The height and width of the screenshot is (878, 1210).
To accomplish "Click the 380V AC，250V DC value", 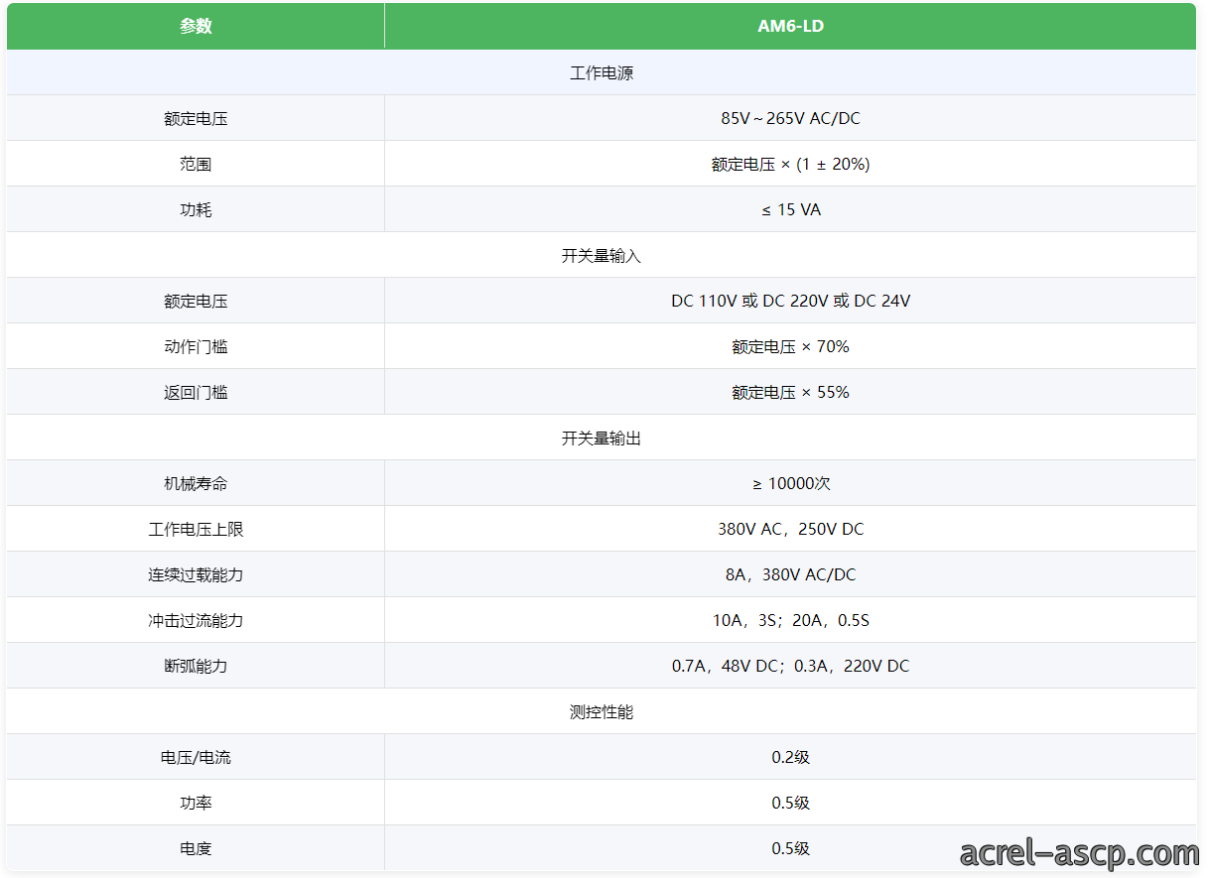I will [790, 529].
